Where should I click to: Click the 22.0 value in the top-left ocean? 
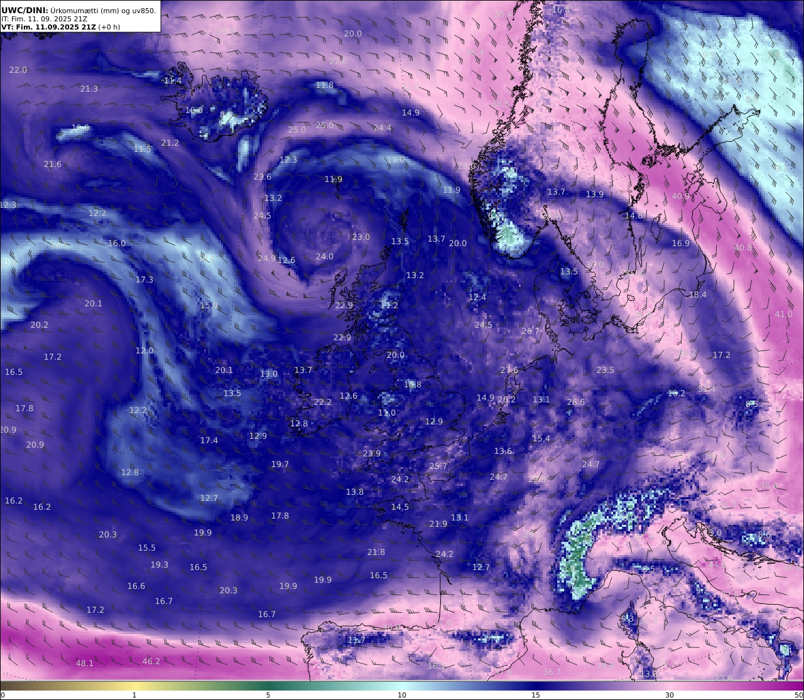point(18,70)
